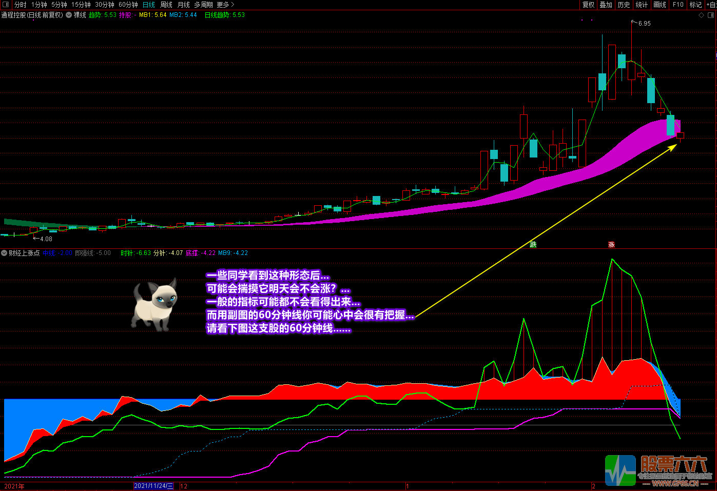Expand the 裸线 main indicator dropdown
Image resolution: width=717 pixels, height=491 pixels.
tap(69, 15)
